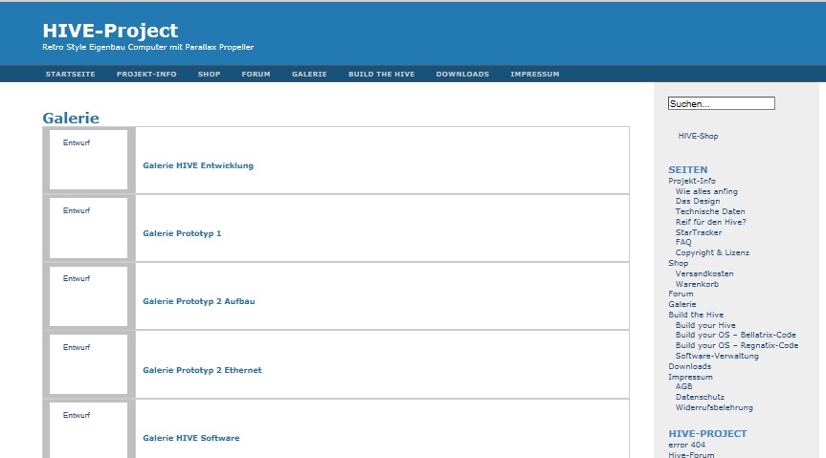This screenshot has height=458, width=826.
Task: Open Versandkosten under Shop in sidebar
Action: tap(704, 273)
